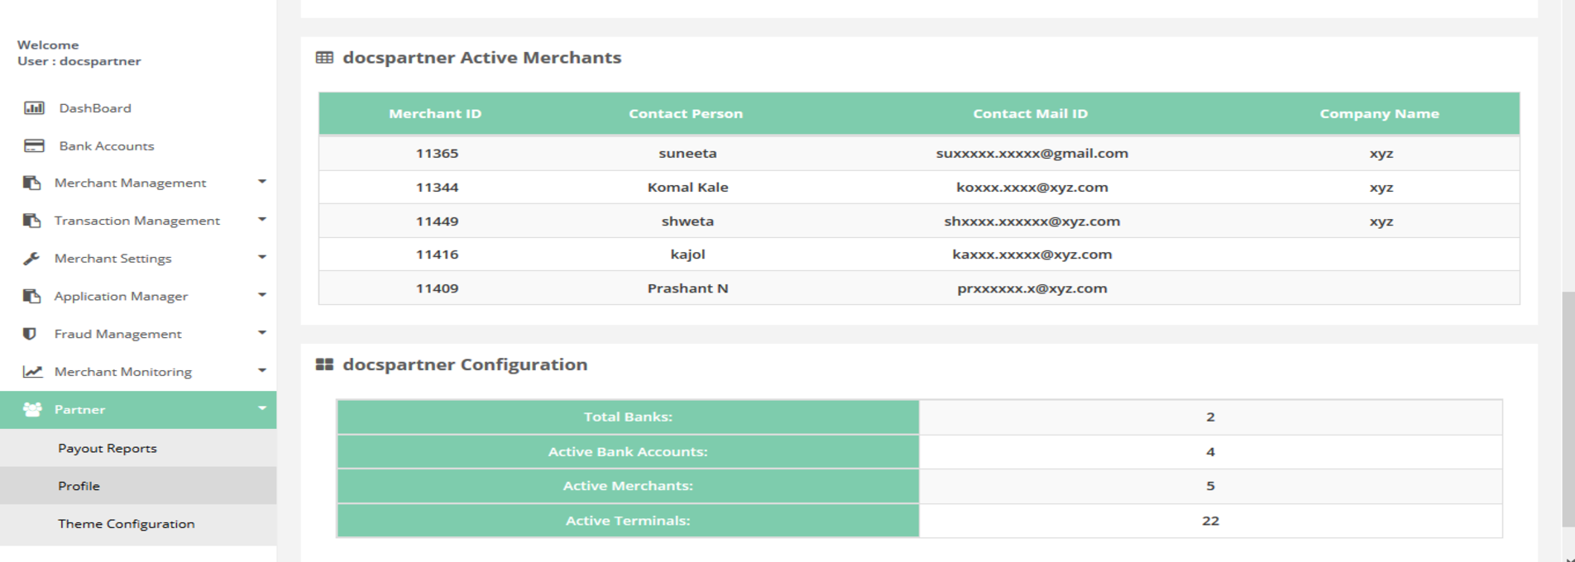This screenshot has width=1575, height=562.
Task: Click the DashBoard bar chart icon
Action: [34, 108]
